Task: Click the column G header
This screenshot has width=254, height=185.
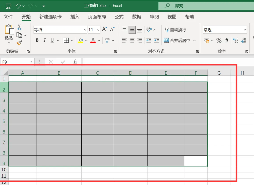Action: click(219, 73)
